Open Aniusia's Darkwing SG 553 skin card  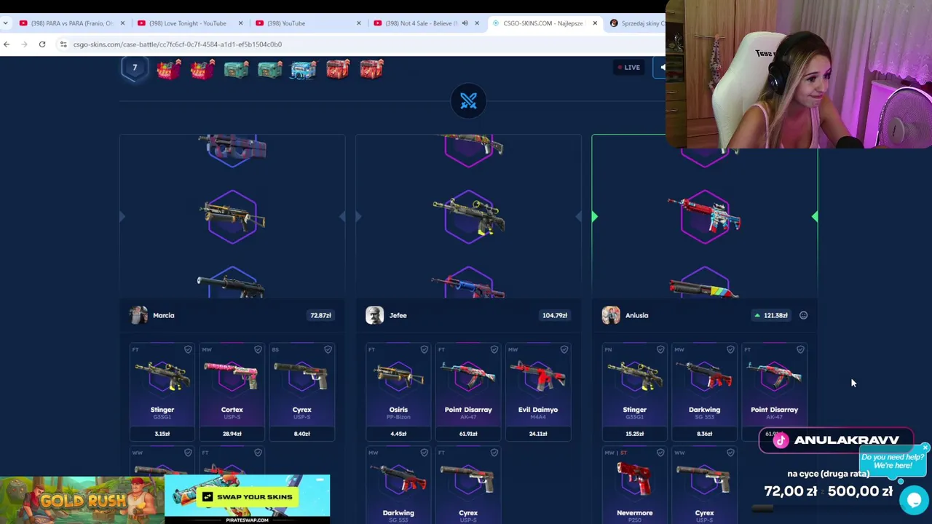point(704,392)
